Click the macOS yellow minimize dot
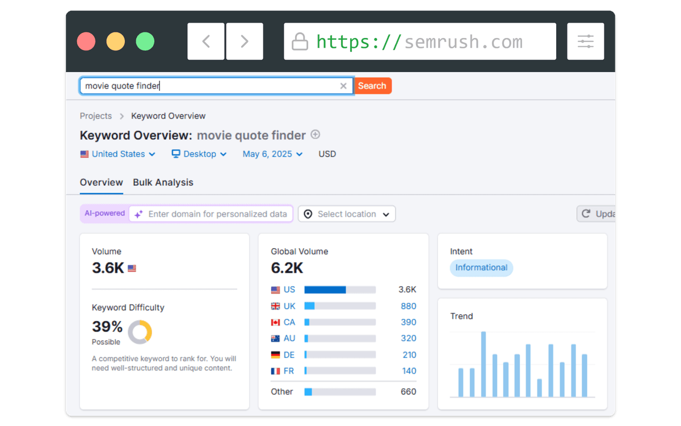The image size is (681, 426). 116,41
